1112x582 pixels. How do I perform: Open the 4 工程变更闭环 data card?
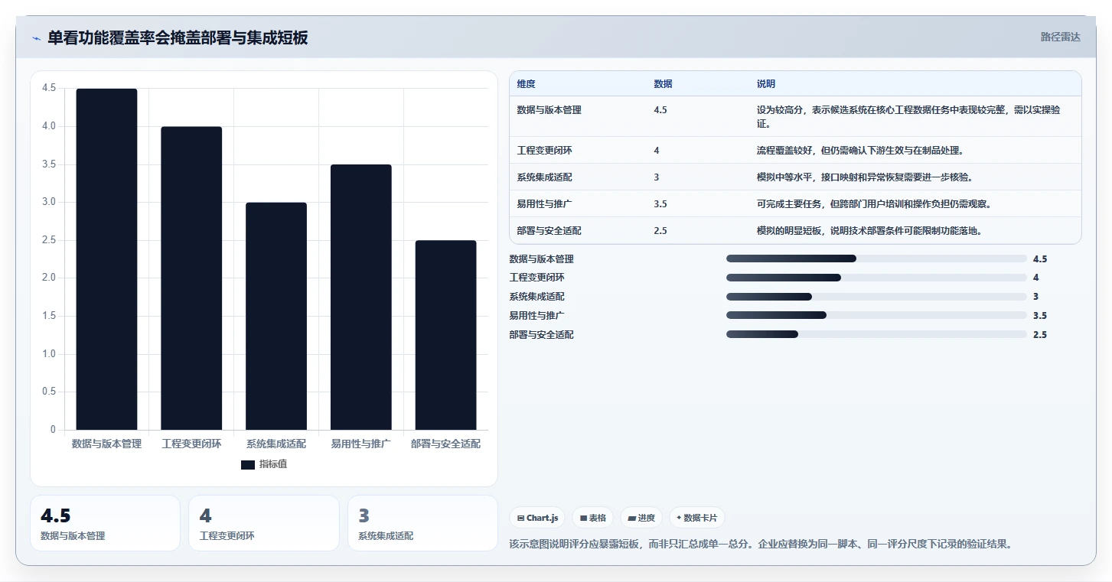[x=264, y=523]
